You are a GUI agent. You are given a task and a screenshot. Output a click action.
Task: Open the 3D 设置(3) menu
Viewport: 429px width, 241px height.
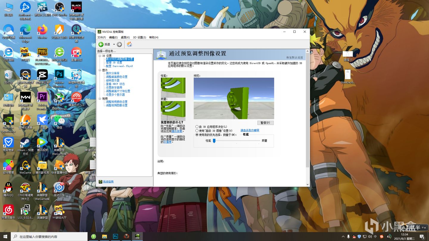pos(139,37)
